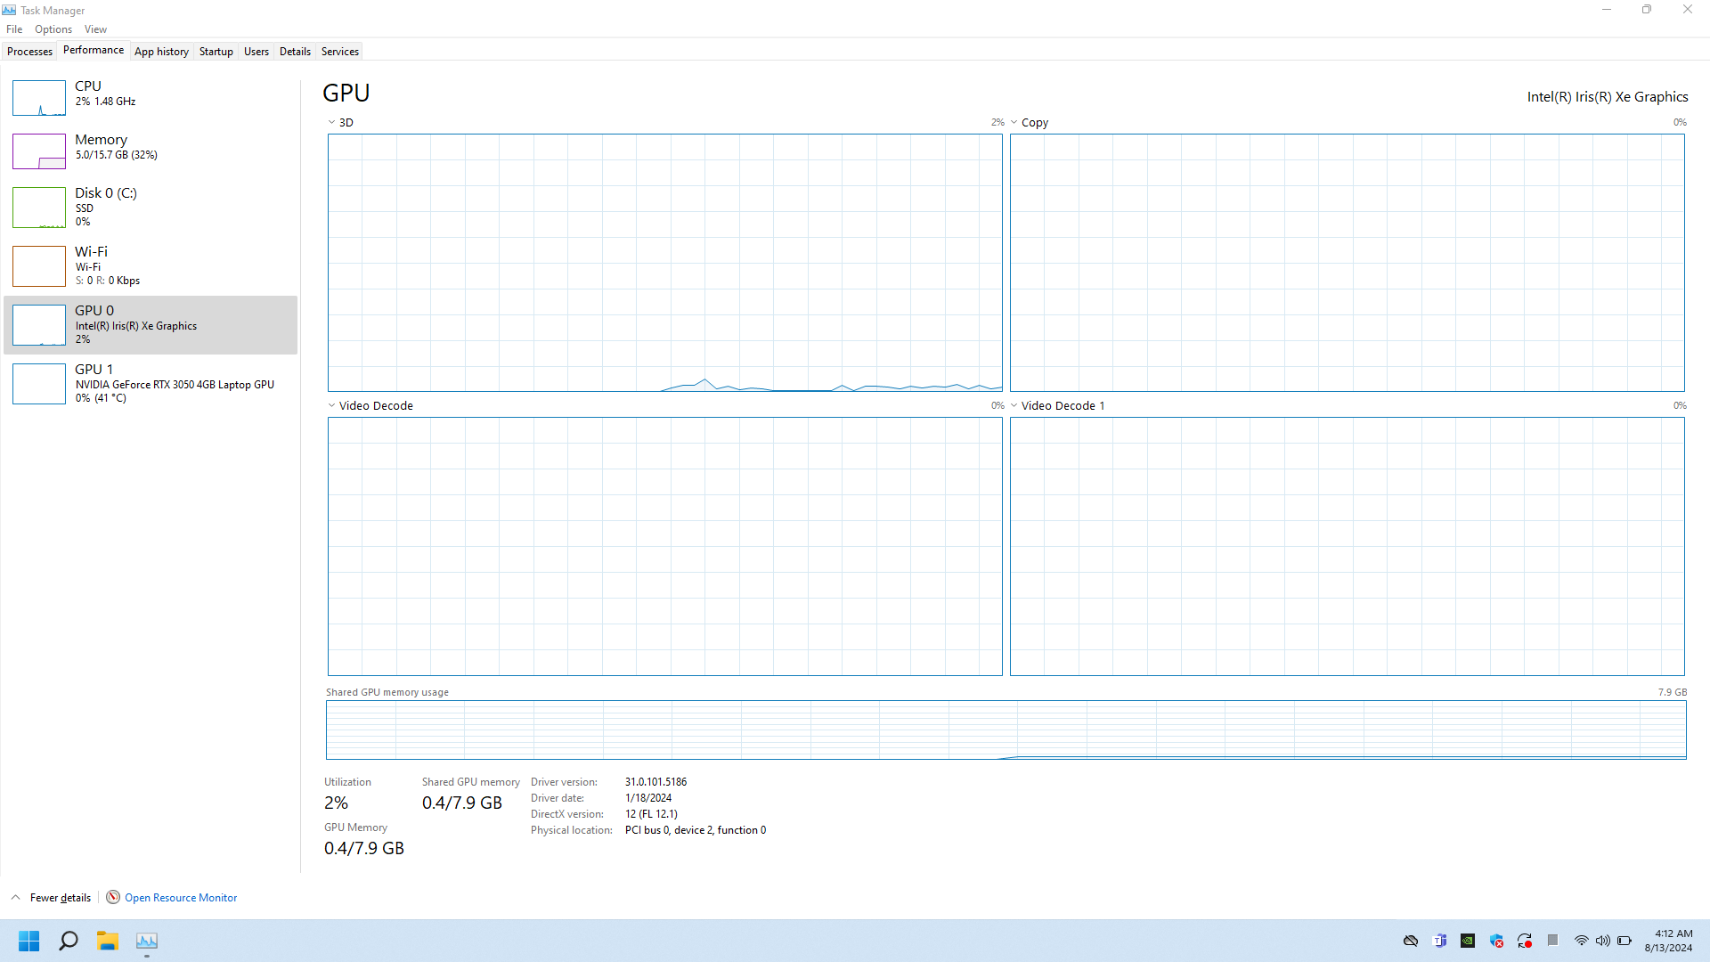Click the gray square tray icon

tap(1552, 941)
